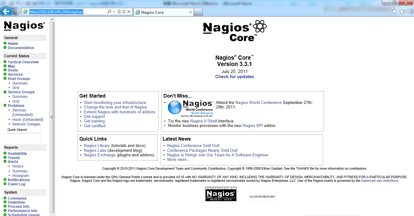Viewport: 414px width, 216px height.
Task: Click the Quick Search input box
Action: (x=24, y=136)
